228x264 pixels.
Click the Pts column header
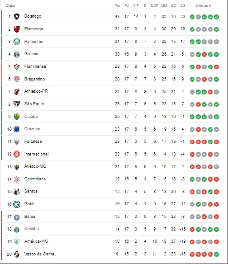(x=117, y=5)
